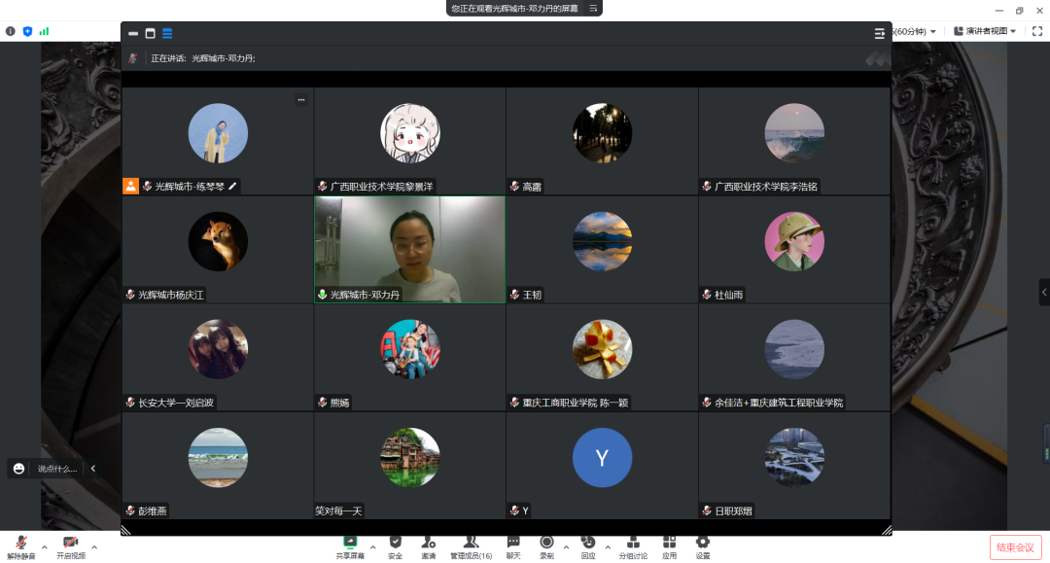Expand the side panel handle on right edge
This screenshot has height=563, width=1050.
click(x=1044, y=292)
